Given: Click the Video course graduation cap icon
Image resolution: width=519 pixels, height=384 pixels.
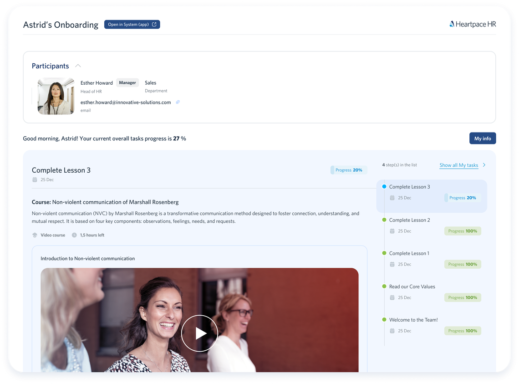Looking at the screenshot, I should [35, 235].
